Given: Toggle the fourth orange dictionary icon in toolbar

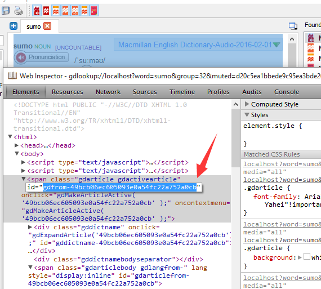Looking at the screenshot, I should pyautogui.click(x=65, y=11).
